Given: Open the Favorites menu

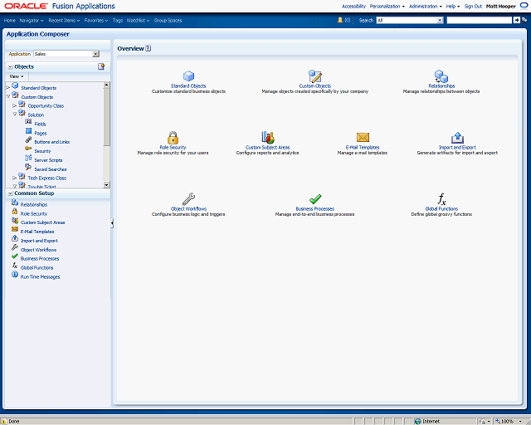Looking at the screenshot, I should click(x=96, y=20).
